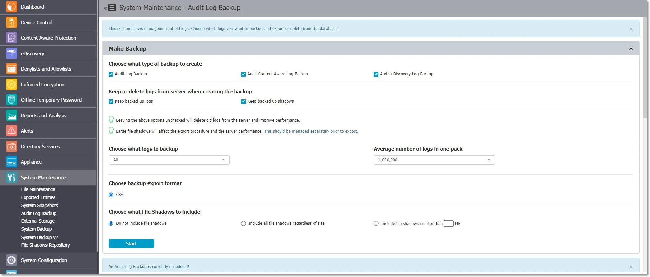The height and width of the screenshot is (277, 650).
Task: Open Enforced Encryption menu
Action: pyautogui.click(x=42, y=84)
